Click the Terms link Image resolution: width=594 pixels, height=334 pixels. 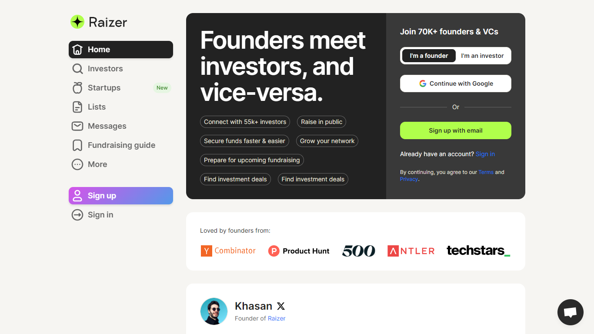point(486,172)
